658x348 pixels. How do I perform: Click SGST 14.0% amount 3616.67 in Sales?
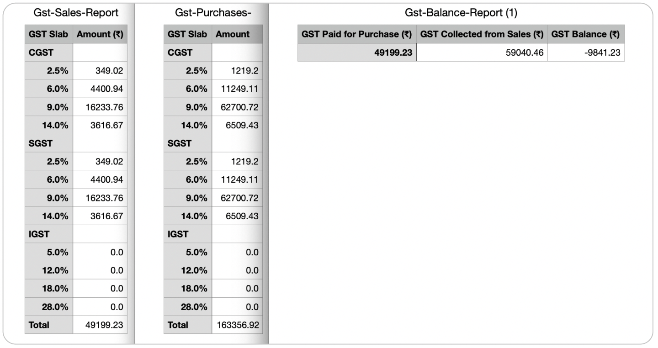click(x=100, y=216)
